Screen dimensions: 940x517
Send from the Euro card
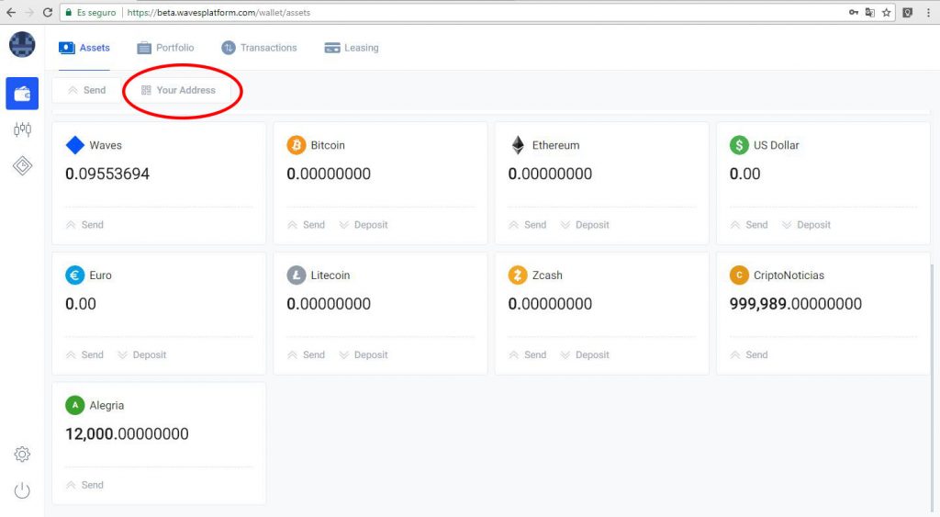tap(85, 355)
